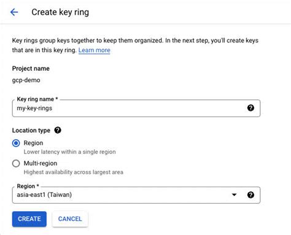This screenshot has width=291, height=235.
Task: Click the Location type heading label
Action: pyautogui.click(x=31, y=130)
